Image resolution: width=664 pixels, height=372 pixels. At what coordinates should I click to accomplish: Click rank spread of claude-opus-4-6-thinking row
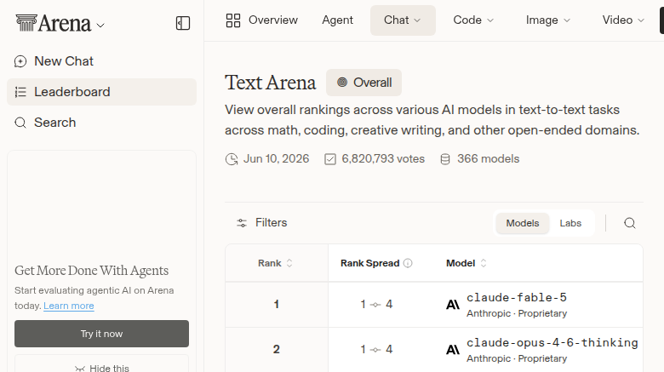click(376, 349)
